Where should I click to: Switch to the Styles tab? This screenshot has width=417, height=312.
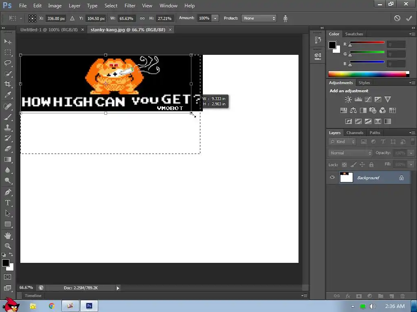(x=364, y=83)
